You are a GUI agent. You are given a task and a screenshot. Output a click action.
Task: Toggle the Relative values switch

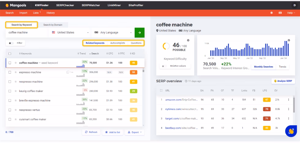tap(163, 66)
